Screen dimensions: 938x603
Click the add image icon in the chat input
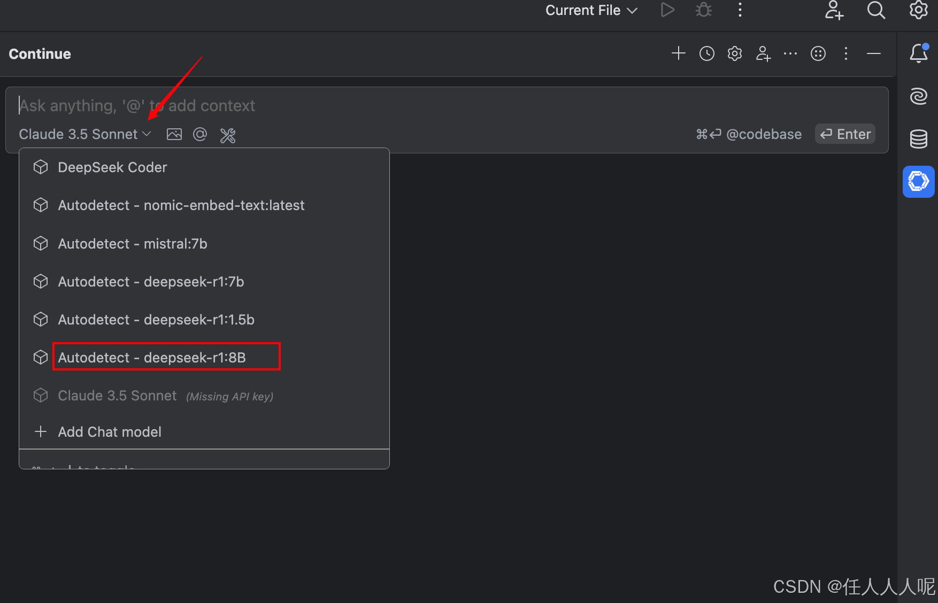pos(174,134)
